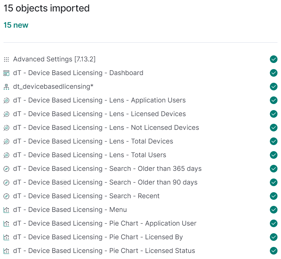Click the saved search icon for Search - Recent

(x=6, y=196)
